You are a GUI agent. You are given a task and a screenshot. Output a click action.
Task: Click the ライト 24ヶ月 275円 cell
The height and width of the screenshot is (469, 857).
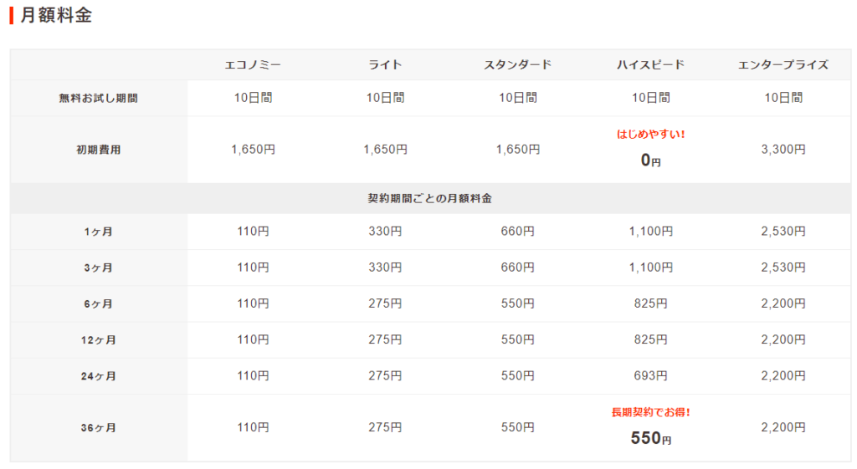[385, 375]
